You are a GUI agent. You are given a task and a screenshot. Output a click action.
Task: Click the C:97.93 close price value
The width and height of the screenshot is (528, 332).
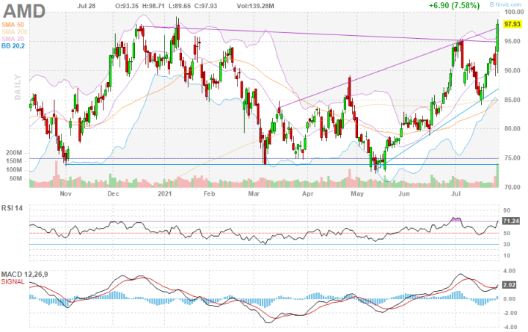(205, 6)
